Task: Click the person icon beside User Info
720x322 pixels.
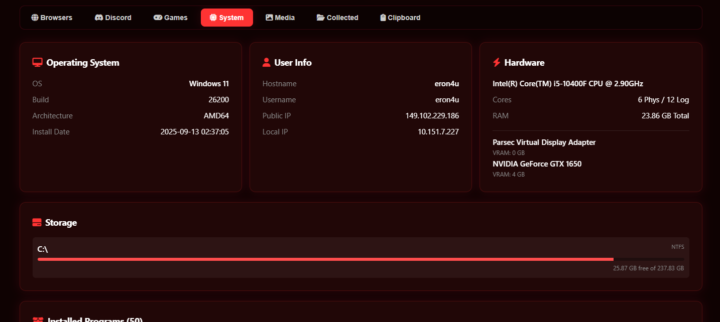Action: pyautogui.click(x=267, y=63)
